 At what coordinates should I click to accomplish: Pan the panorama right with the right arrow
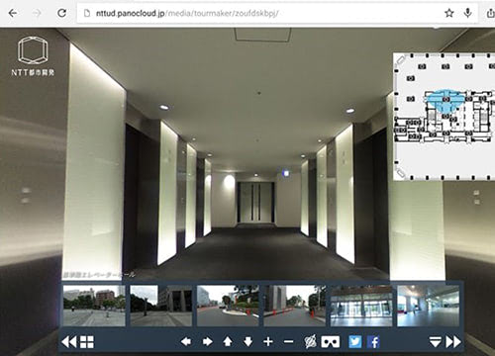207,341
